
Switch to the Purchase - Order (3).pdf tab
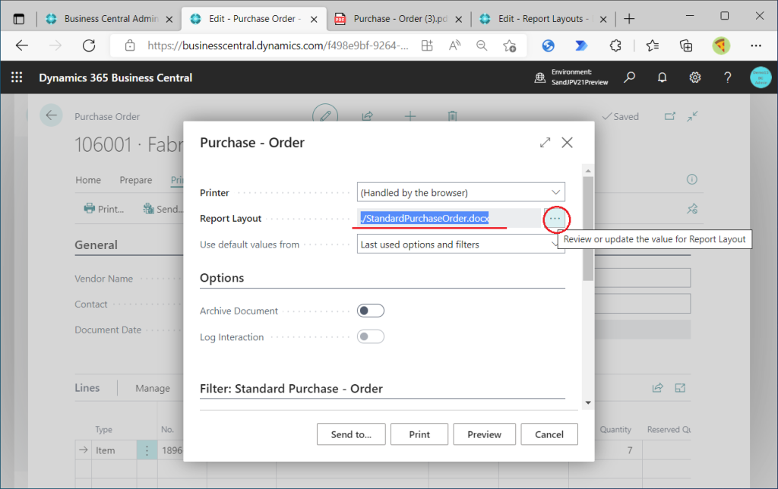pos(400,19)
